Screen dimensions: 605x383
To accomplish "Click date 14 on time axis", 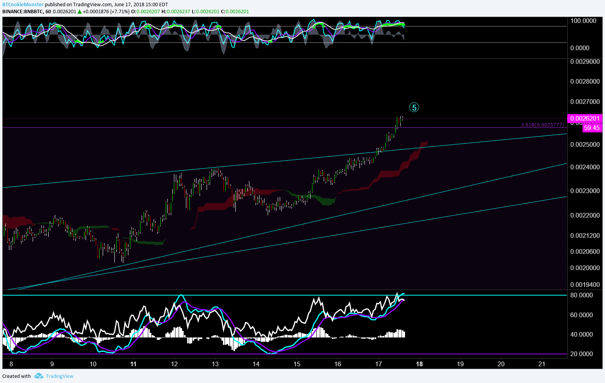I will [x=256, y=364].
